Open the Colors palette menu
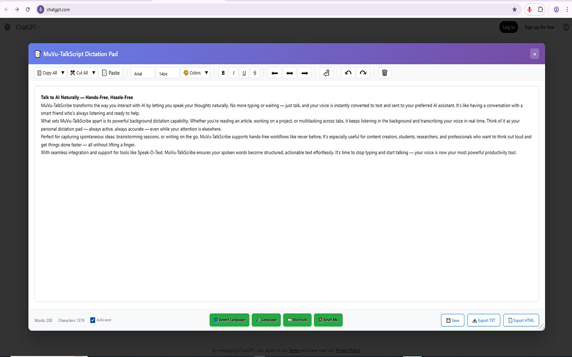This screenshot has width=572, height=357. click(192, 73)
